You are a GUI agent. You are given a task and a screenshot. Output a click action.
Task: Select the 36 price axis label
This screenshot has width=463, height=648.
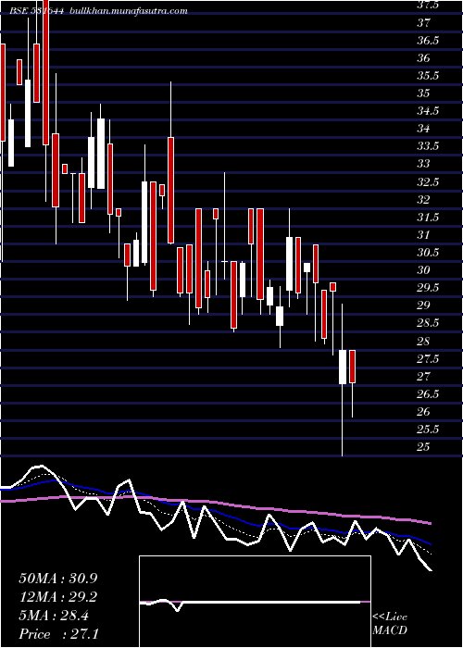pos(423,57)
